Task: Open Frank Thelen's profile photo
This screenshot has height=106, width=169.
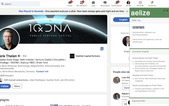Action: (x=8, y=39)
